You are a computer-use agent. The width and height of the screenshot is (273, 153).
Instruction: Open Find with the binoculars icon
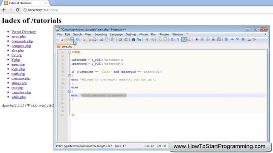click(x=133, y=40)
